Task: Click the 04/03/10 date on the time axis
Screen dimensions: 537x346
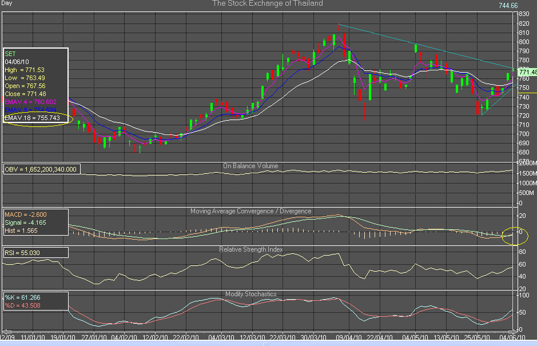Action: (x=221, y=337)
